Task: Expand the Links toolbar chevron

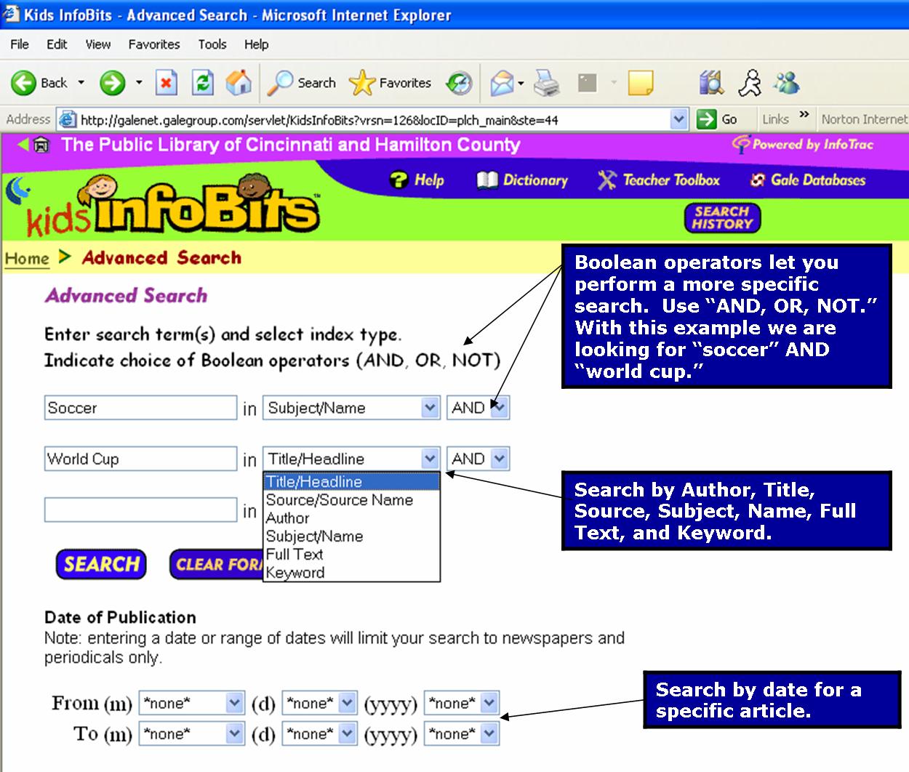Action: click(x=804, y=115)
